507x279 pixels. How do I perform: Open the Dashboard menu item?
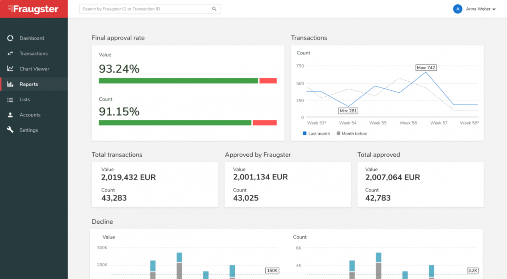pyautogui.click(x=32, y=38)
